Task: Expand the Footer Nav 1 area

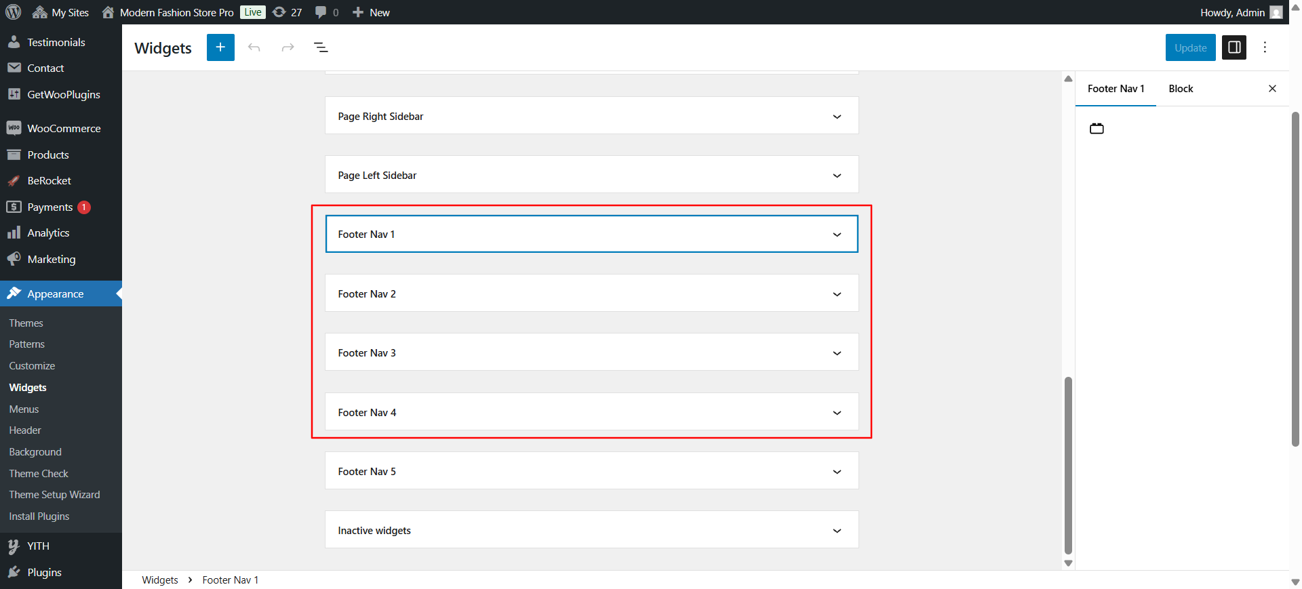Action: click(x=591, y=234)
